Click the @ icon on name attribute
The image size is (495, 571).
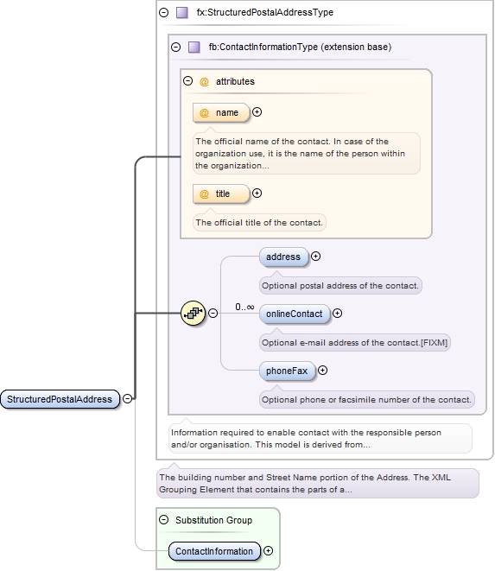[x=204, y=113]
